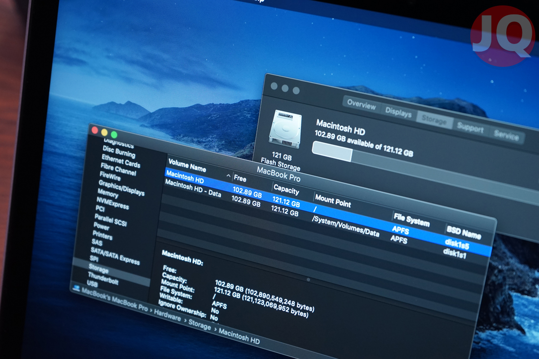Select Fibre Channel in the sidebar
Screen dimensions: 539x359
pyautogui.click(x=118, y=169)
